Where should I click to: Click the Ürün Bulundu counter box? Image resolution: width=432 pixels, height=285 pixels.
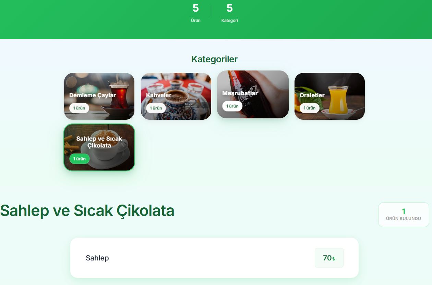tap(404, 215)
